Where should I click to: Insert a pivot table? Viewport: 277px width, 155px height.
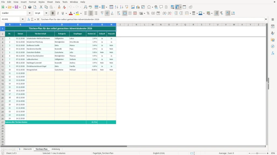[143, 7]
